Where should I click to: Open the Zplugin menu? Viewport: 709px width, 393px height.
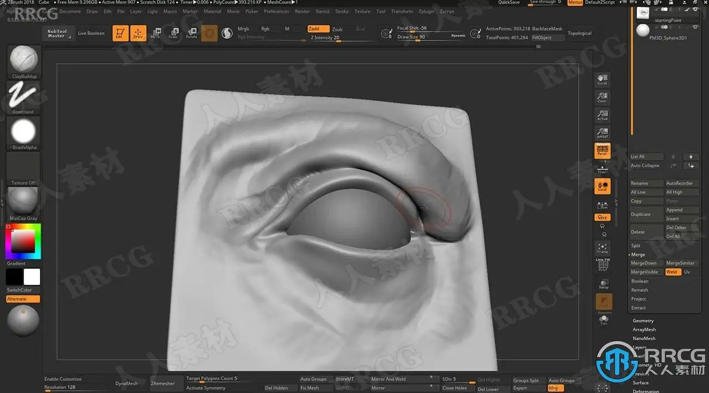tap(426, 11)
